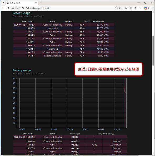The width and height of the screenshot is (155, 156).
Task: Close the Battery report tab
Action: tap(36, 3)
